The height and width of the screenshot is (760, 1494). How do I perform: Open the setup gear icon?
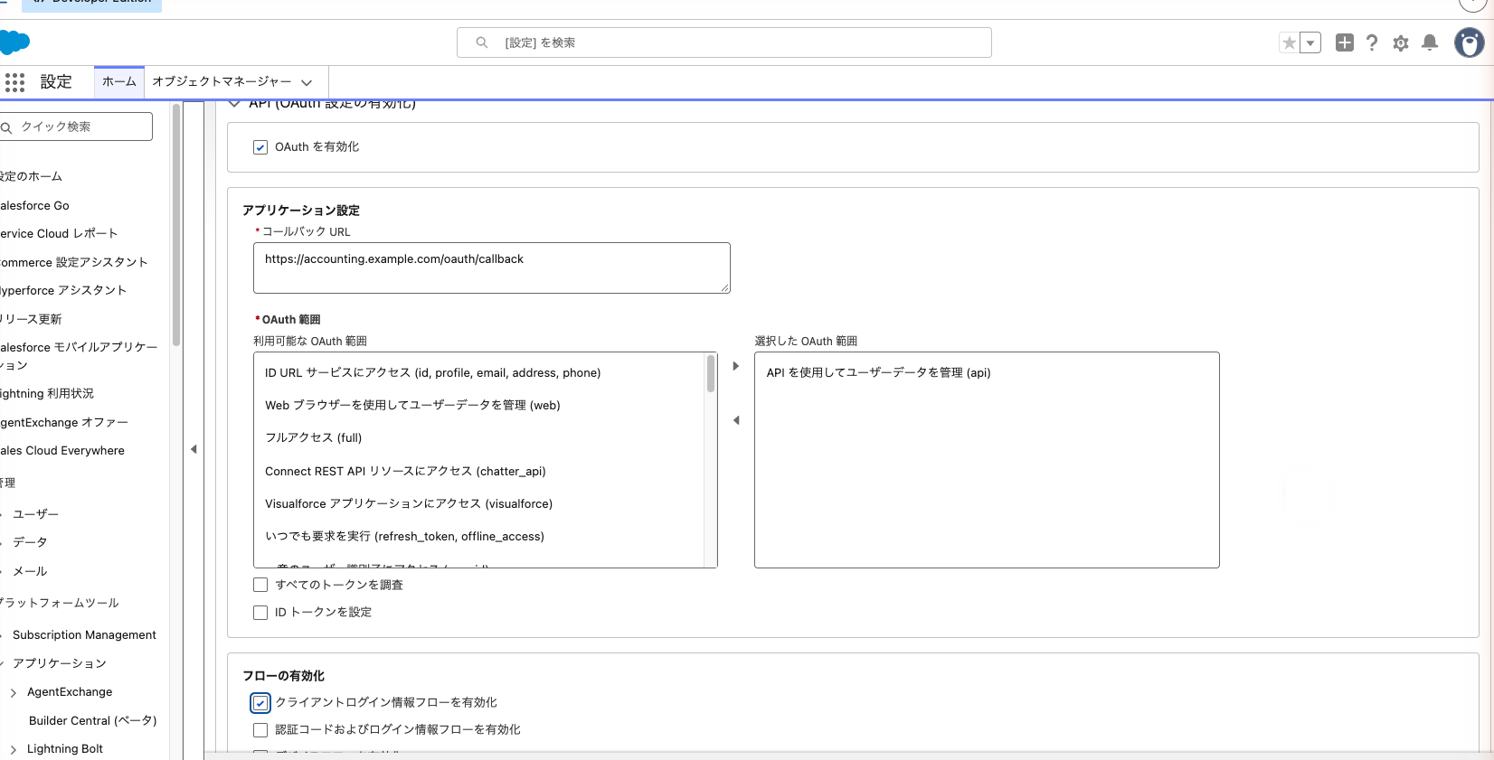[x=1401, y=42]
